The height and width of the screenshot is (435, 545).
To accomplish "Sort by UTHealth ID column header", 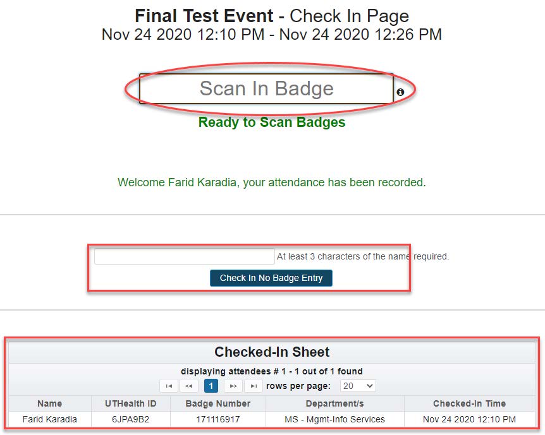I will pos(130,403).
